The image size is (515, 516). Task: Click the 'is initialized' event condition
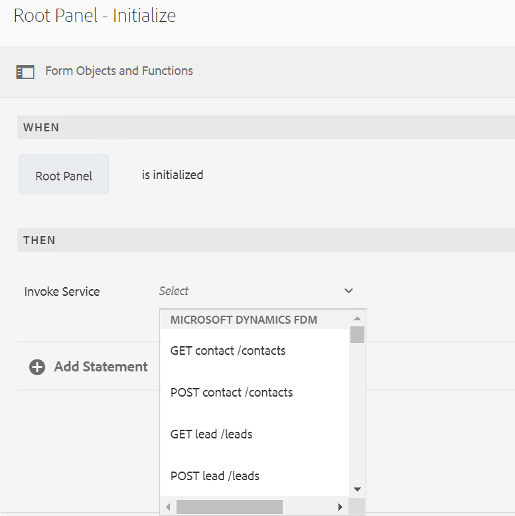tap(173, 175)
